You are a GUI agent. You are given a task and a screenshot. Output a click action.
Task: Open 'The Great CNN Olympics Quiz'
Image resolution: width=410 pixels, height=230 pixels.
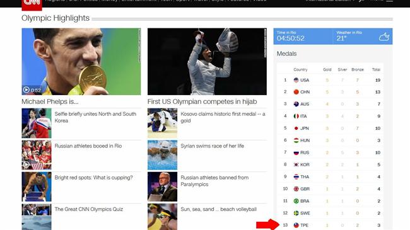tap(89, 209)
